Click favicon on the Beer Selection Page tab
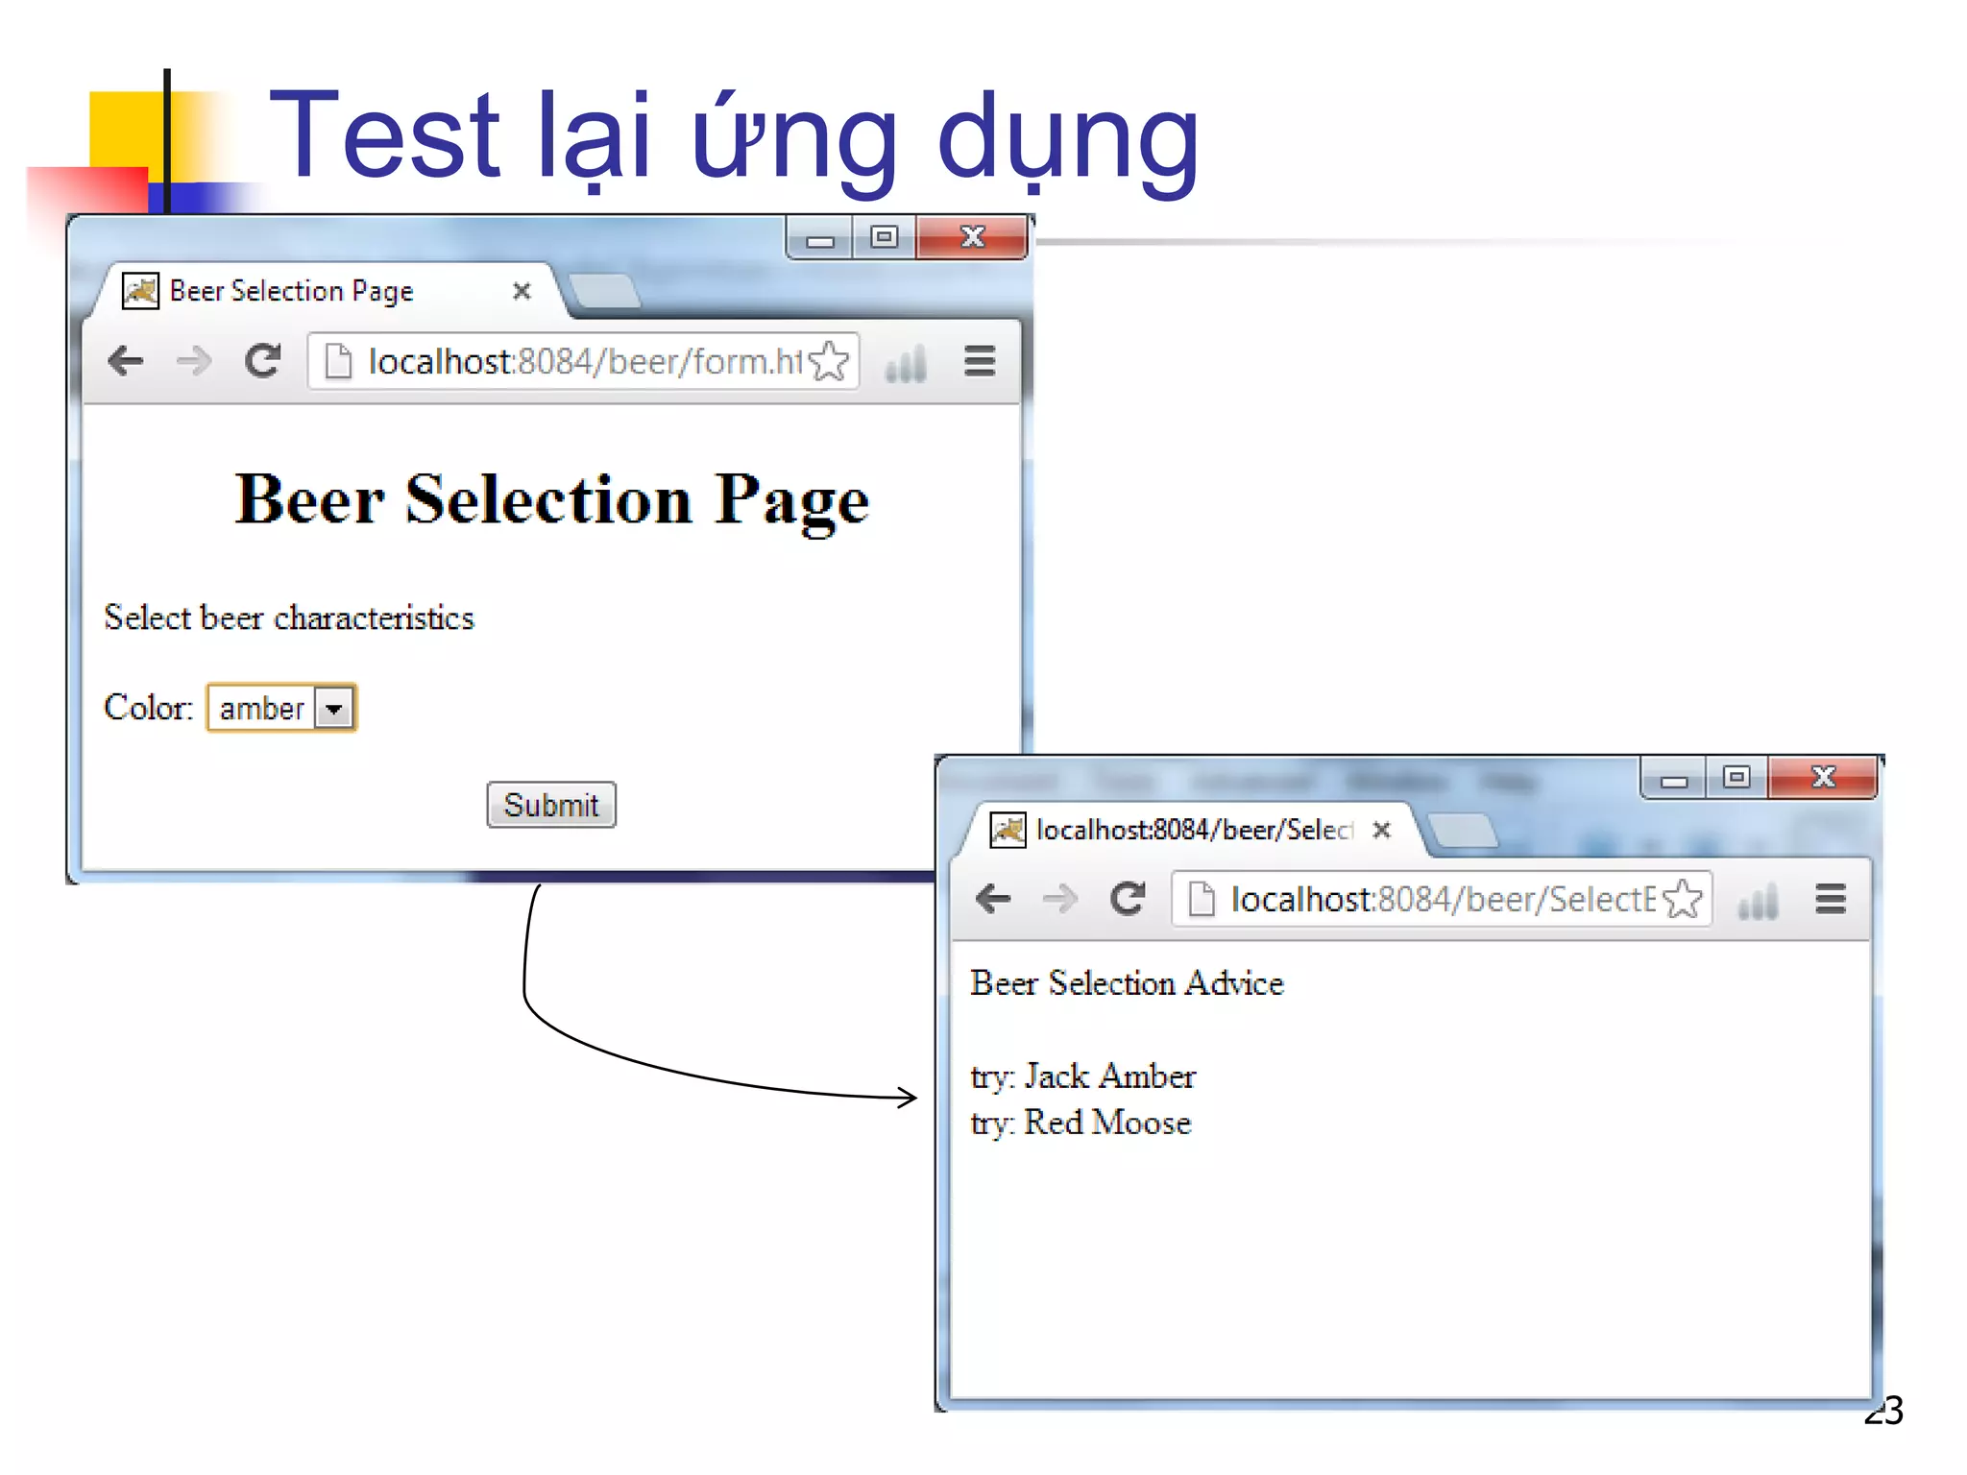1967x1475 pixels. coord(141,291)
